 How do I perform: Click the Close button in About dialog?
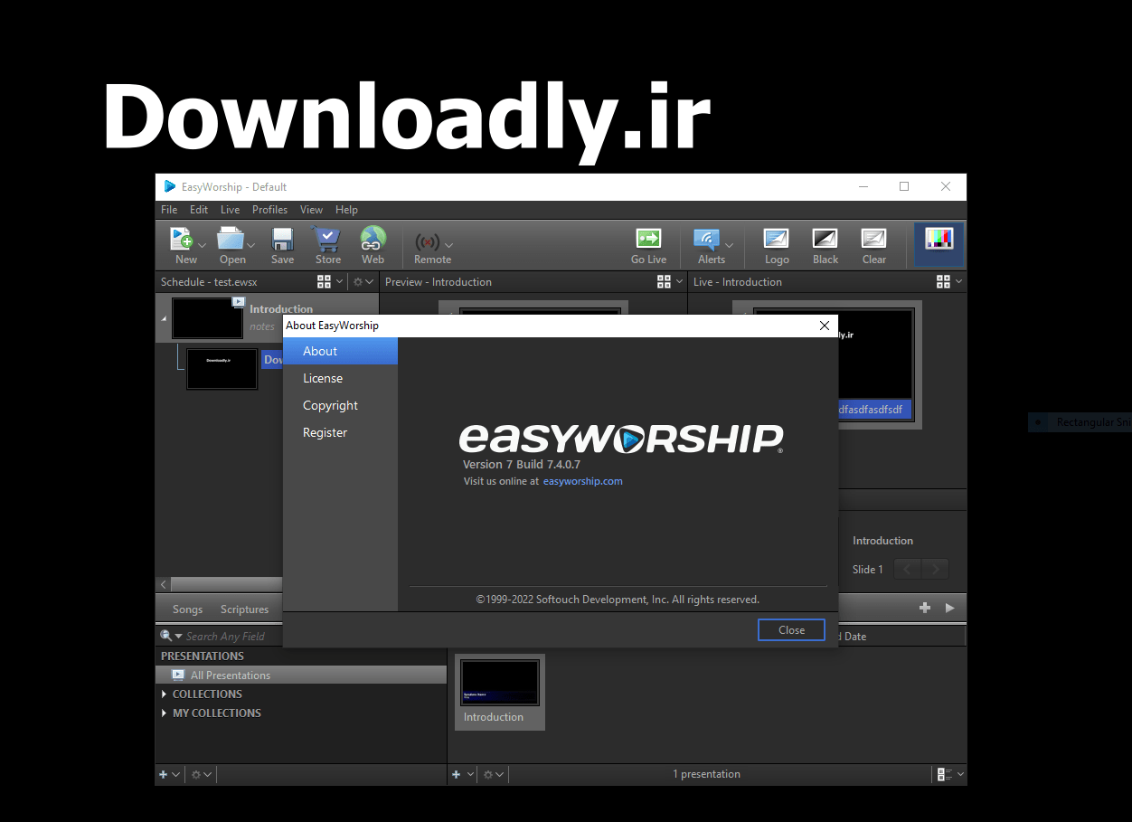[x=791, y=630]
